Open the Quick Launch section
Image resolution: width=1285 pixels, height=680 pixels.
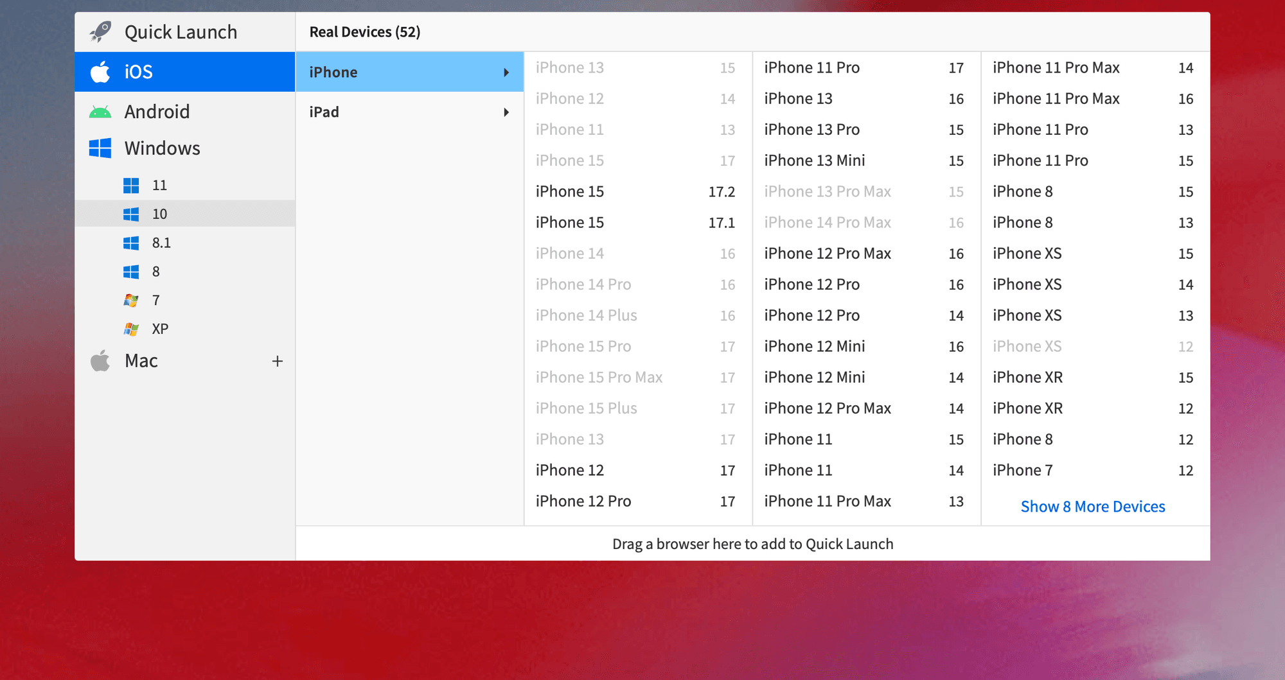185,32
